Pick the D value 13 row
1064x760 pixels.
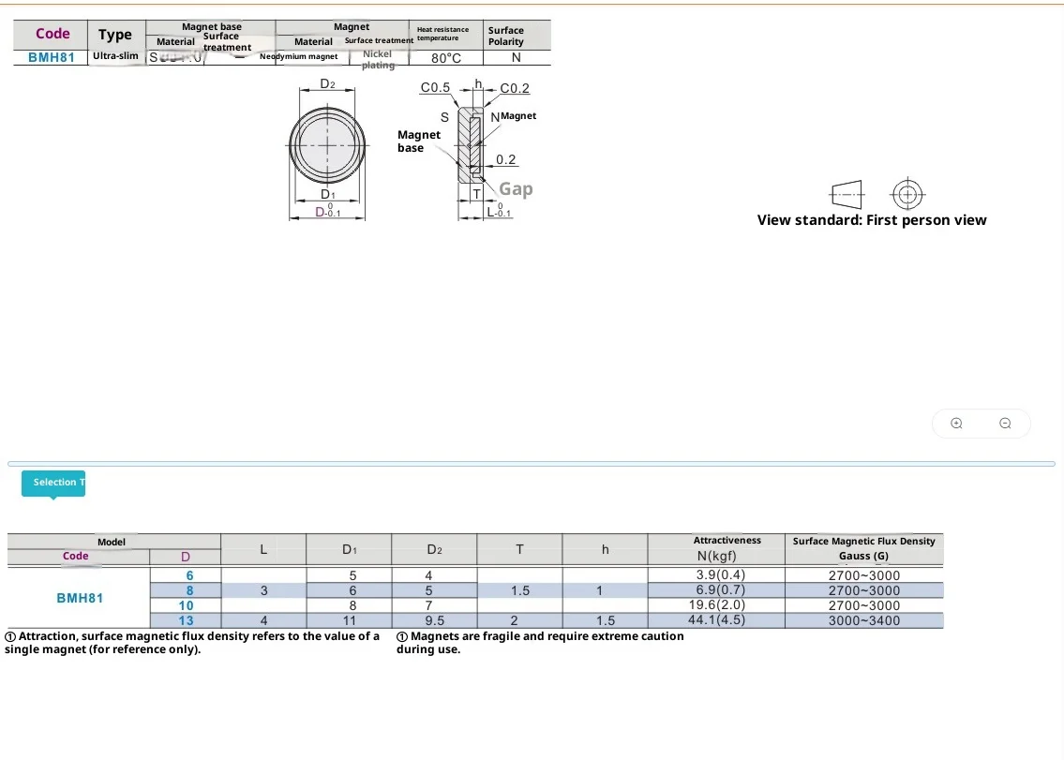(187, 620)
